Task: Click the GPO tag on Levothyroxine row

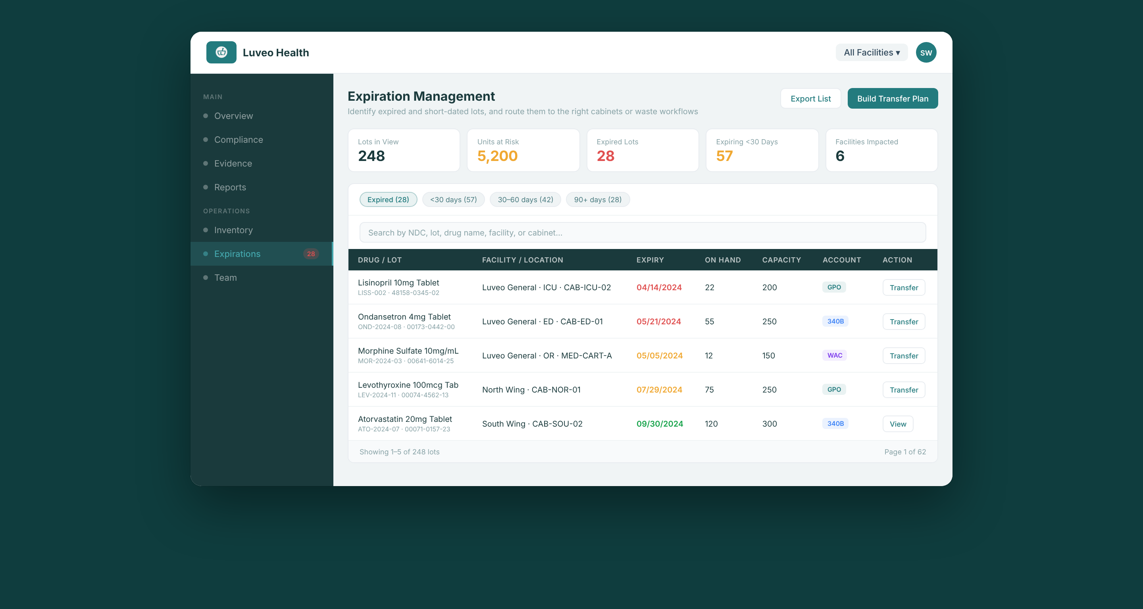Action: click(x=834, y=390)
